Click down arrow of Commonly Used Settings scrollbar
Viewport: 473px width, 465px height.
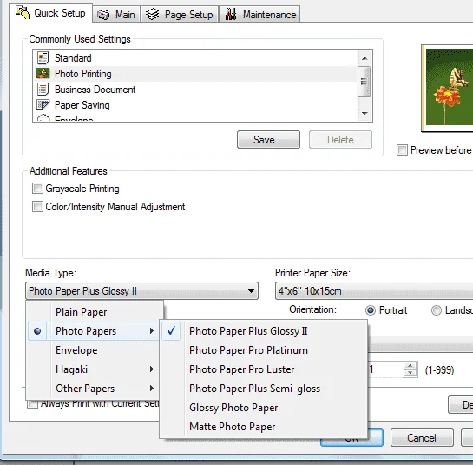click(x=365, y=114)
